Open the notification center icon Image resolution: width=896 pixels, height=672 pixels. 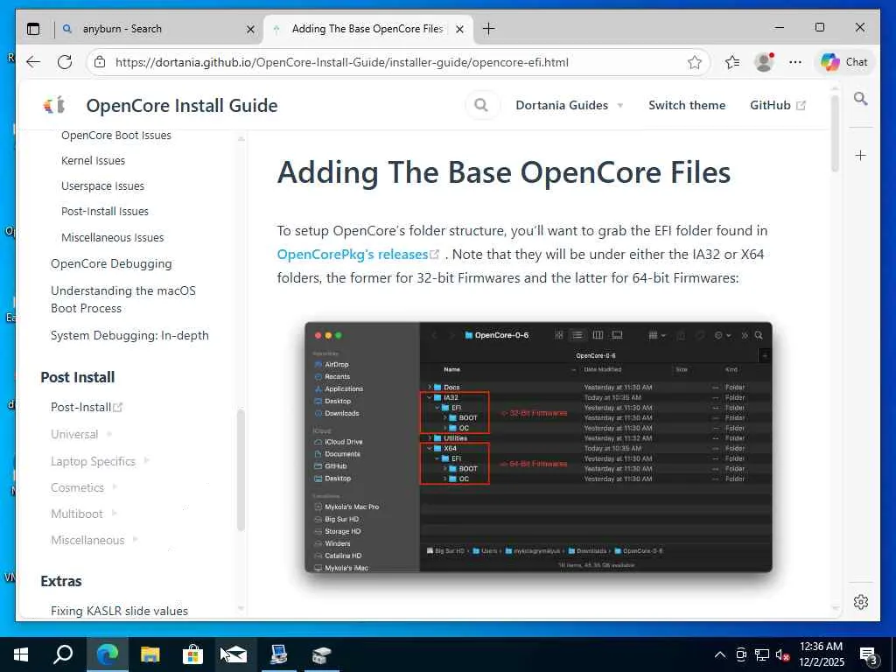coord(869,655)
